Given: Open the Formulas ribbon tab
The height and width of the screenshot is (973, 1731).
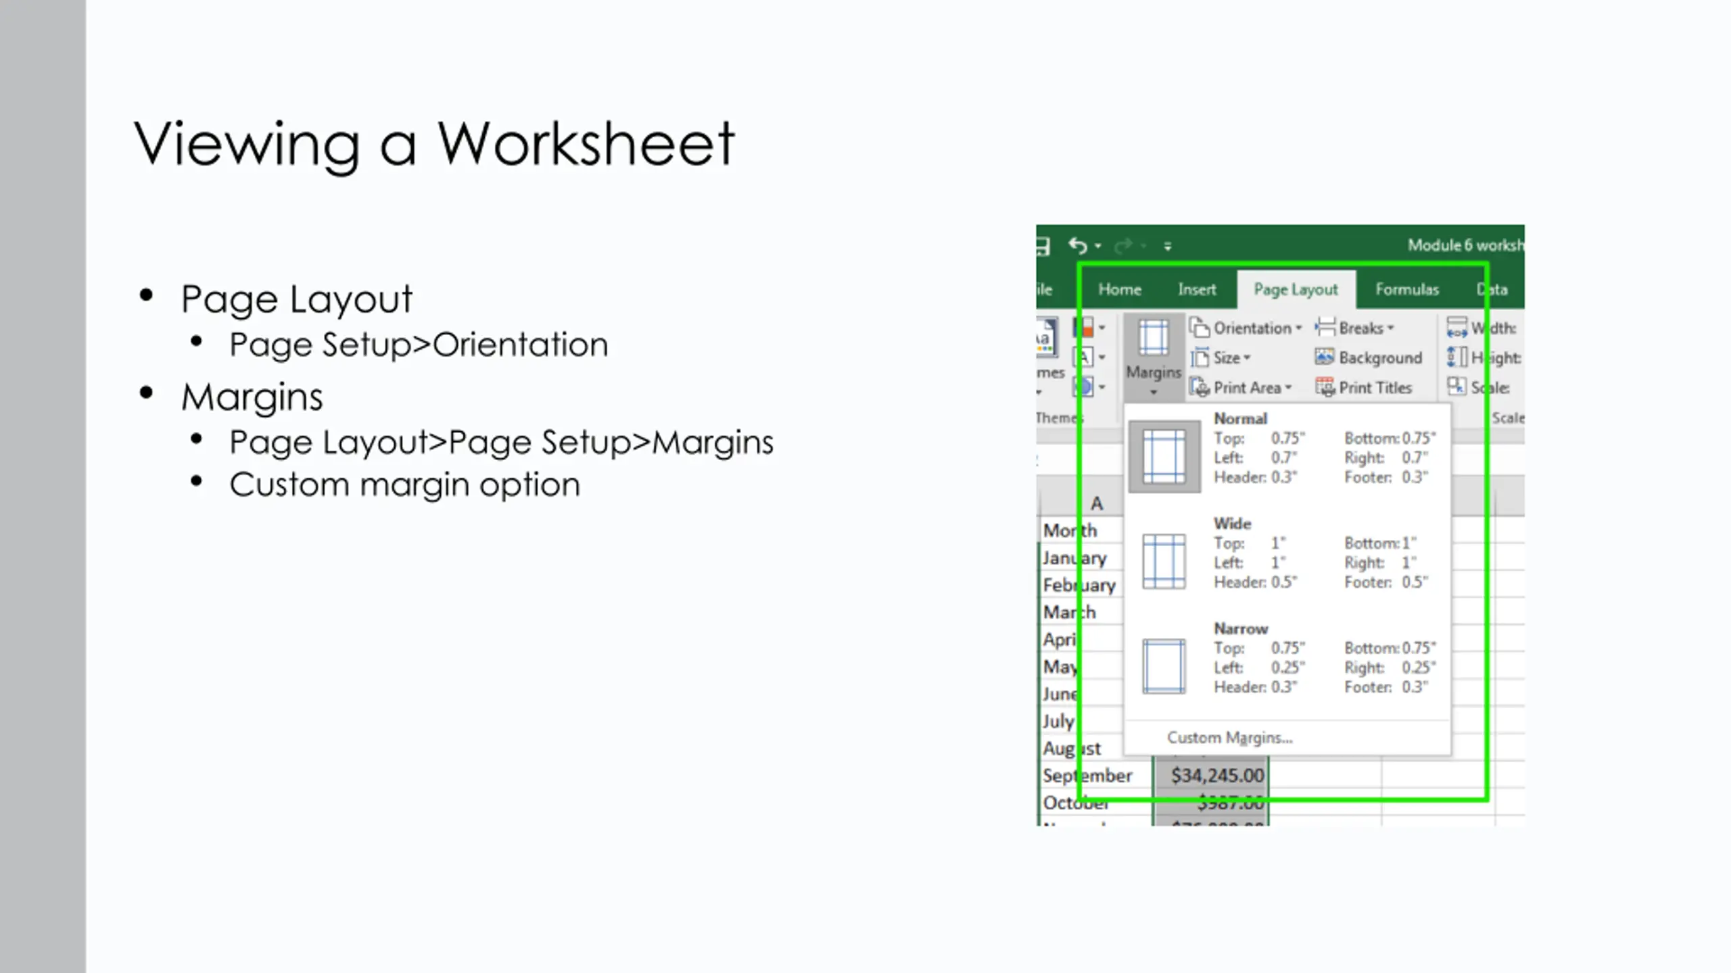Looking at the screenshot, I should [x=1407, y=289].
